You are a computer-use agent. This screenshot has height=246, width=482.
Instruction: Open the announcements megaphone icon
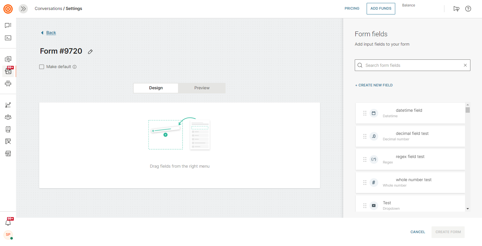pos(456,9)
